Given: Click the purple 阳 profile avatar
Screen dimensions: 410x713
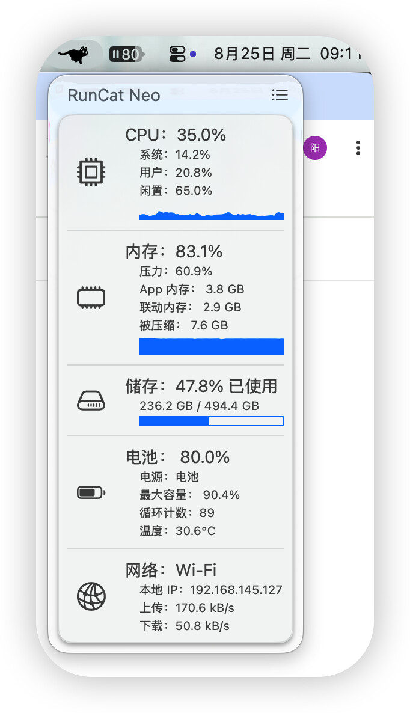Looking at the screenshot, I should 315,148.
